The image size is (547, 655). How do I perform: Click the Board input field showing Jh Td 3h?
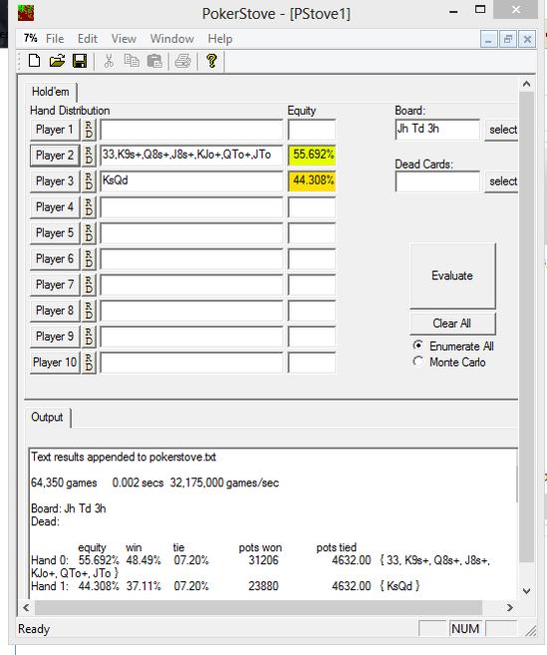(x=437, y=130)
